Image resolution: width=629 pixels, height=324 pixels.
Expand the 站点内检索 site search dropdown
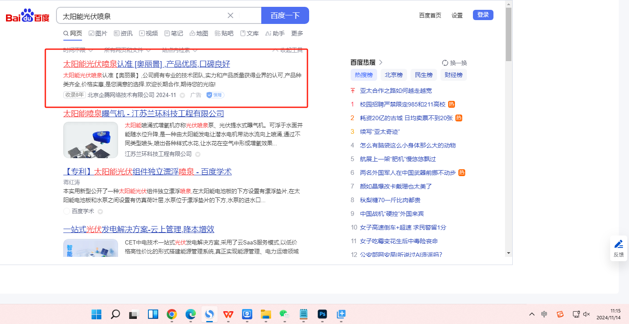[179, 50]
